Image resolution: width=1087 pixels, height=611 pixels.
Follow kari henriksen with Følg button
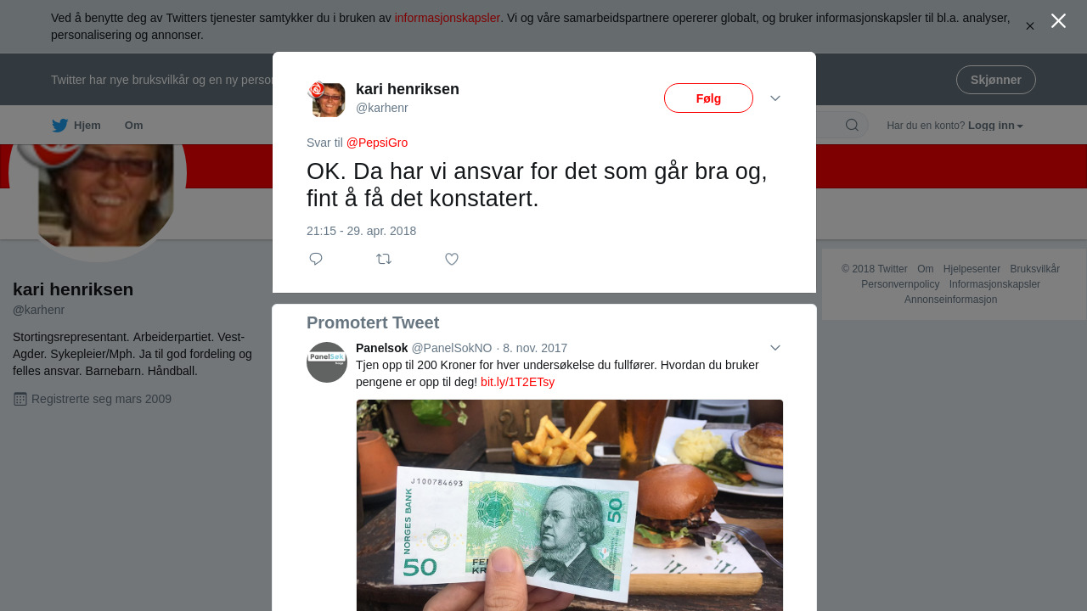click(x=708, y=98)
